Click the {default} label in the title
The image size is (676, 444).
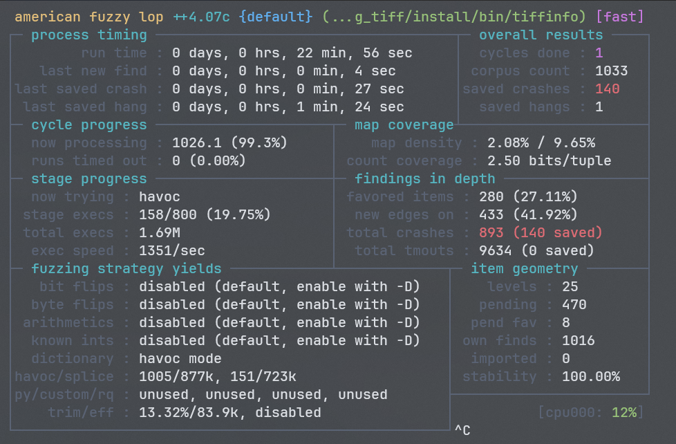click(276, 17)
